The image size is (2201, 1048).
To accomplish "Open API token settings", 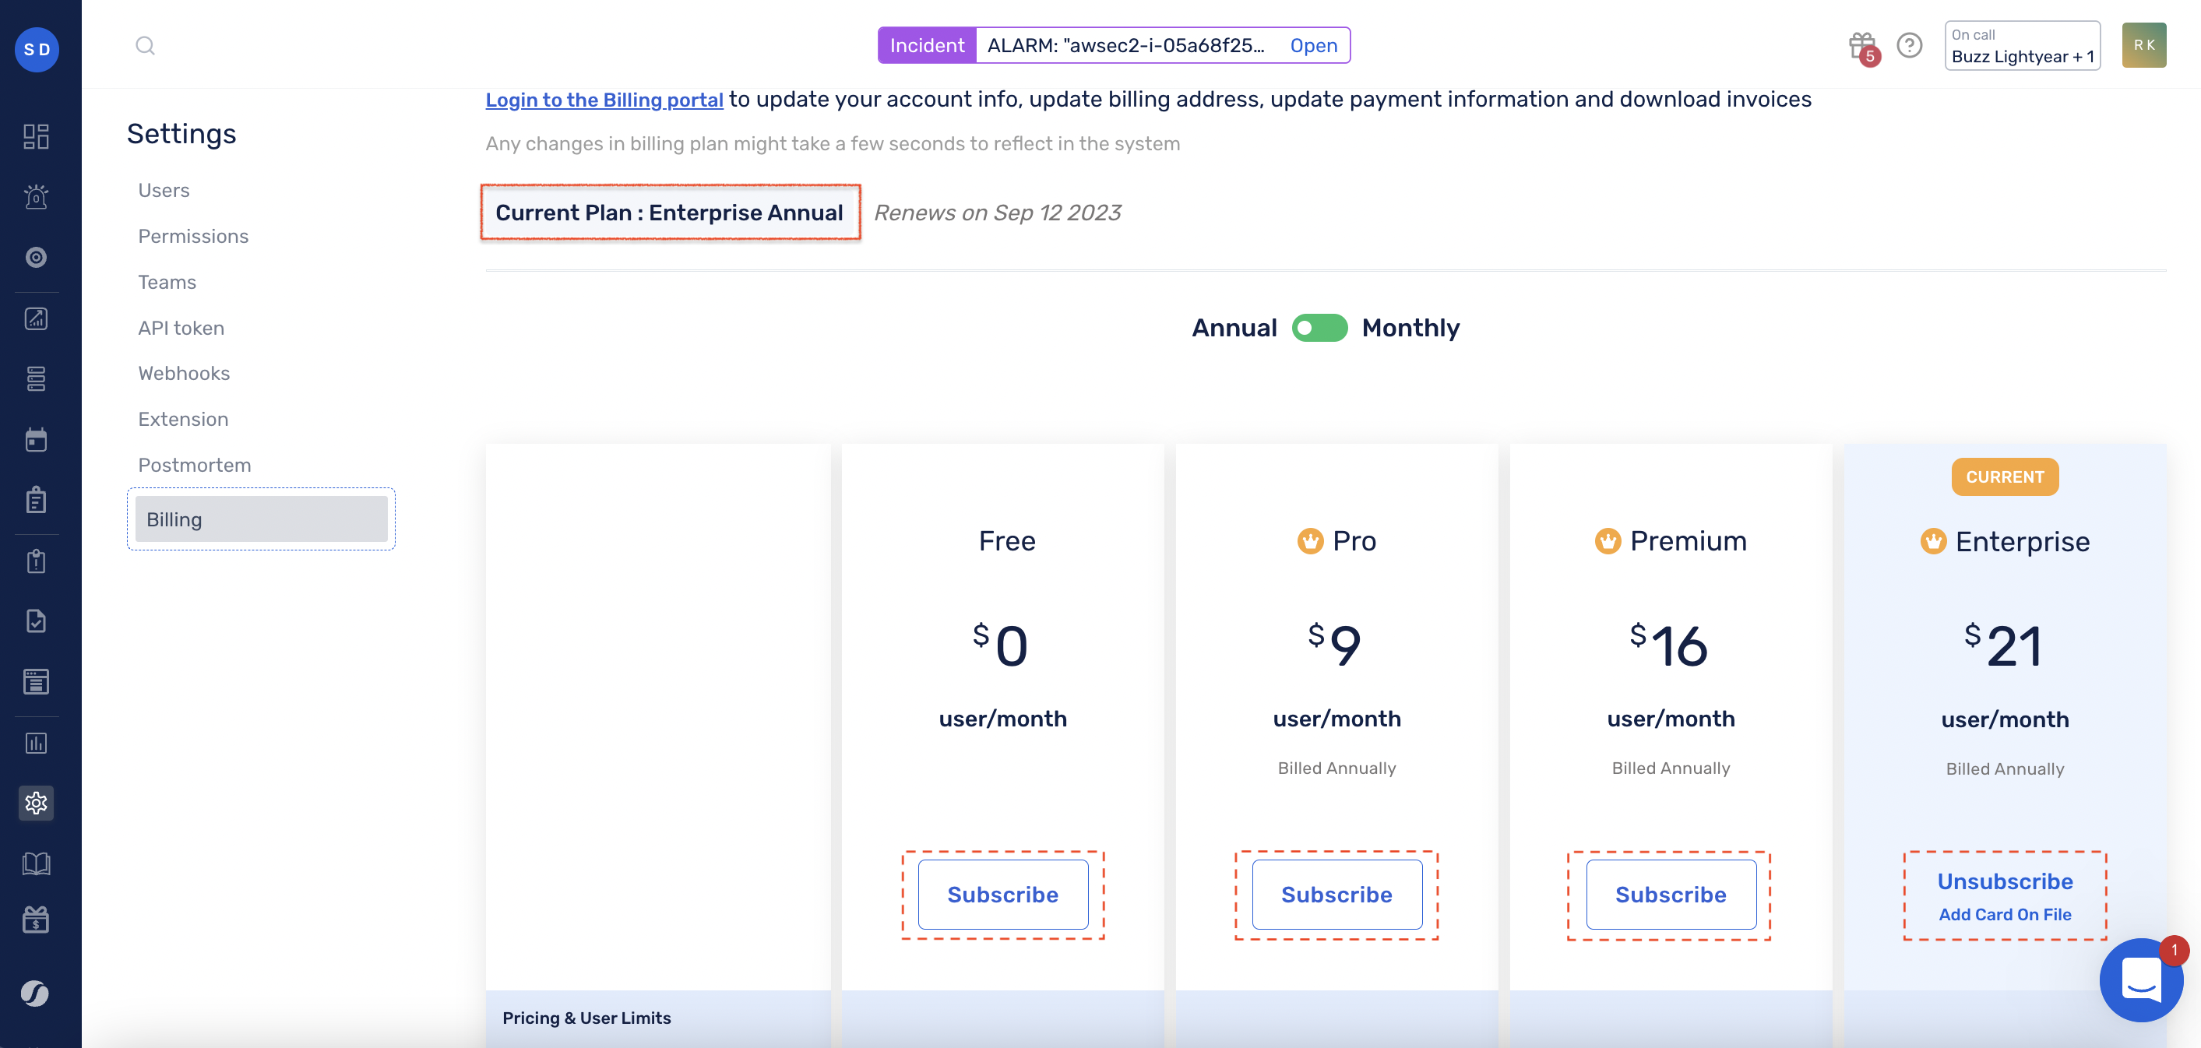I will point(181,328).
